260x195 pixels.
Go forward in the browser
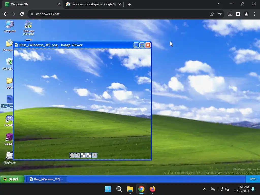pyautogui.click(x=14, y=14)
